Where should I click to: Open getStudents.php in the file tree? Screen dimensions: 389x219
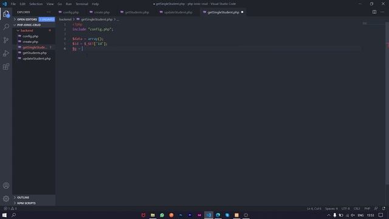[x=35, y=53]
